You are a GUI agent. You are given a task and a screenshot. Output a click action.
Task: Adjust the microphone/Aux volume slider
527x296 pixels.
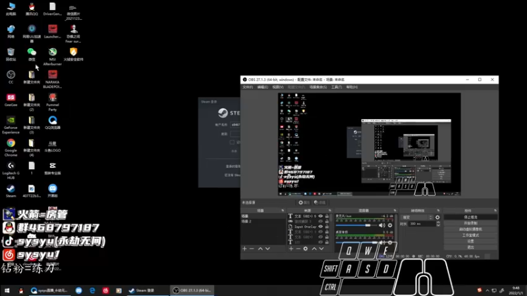coord(356,225)
